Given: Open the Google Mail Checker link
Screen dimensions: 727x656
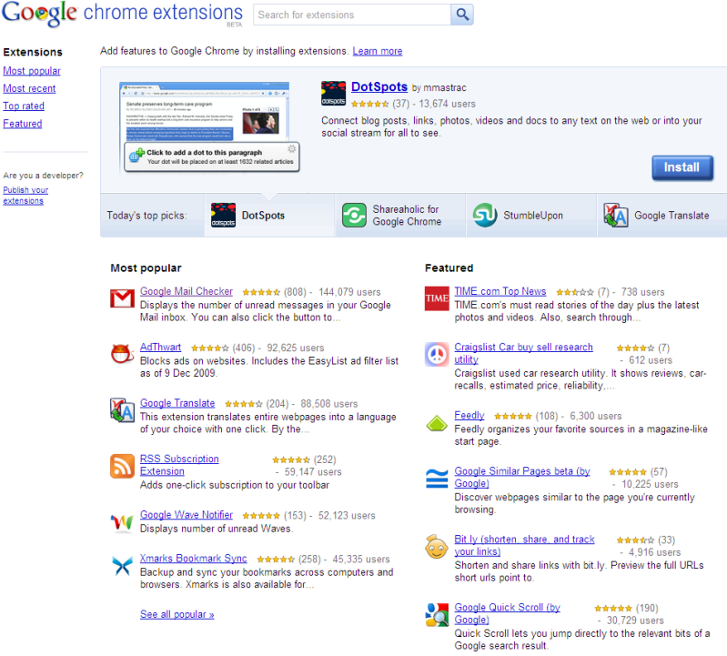Looking at the screenshot, I should pyautogui.click(x=187, y=291).
